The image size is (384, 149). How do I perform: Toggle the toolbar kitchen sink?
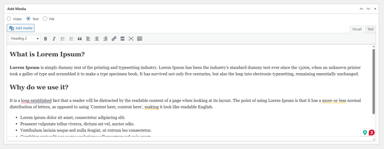139,38
